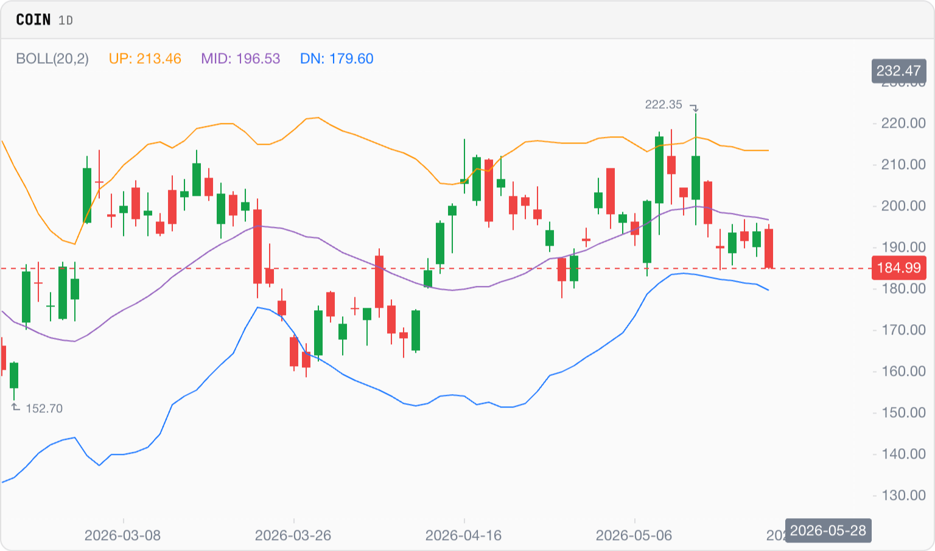Click the 140.00 price axis label
This screenshot has width=935, height=551.
tap(903, 454)
